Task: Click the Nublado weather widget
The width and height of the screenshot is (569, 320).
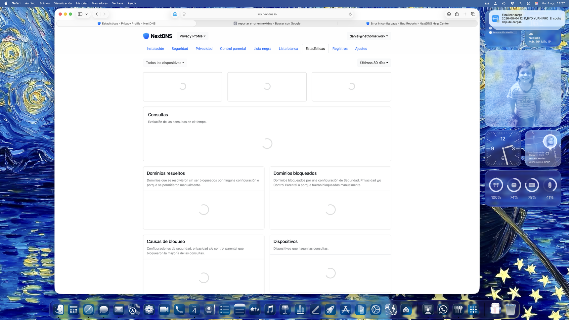Action: click(543, 38)
